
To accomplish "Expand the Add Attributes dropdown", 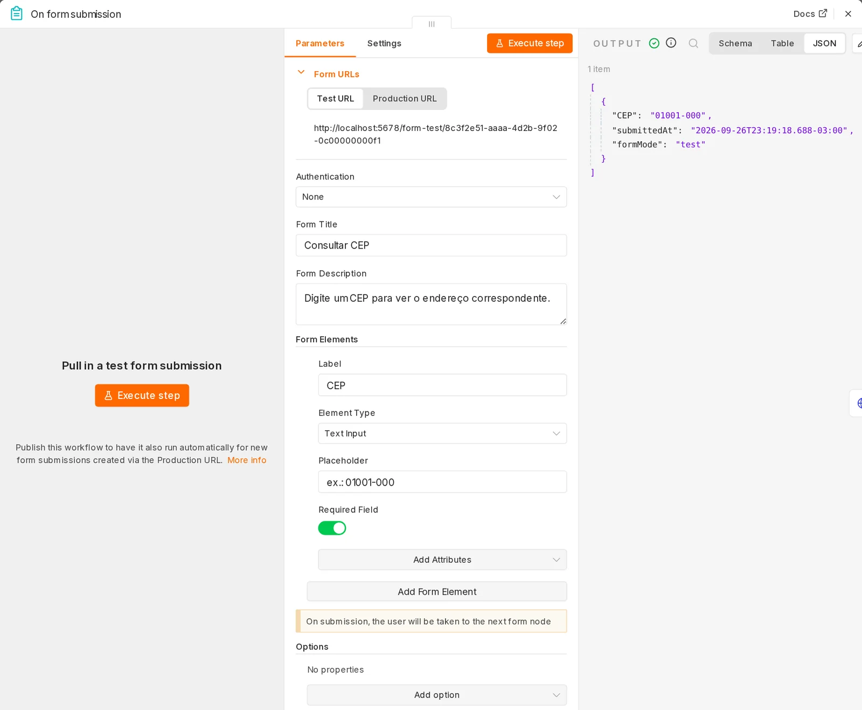I will click(442, 560).
